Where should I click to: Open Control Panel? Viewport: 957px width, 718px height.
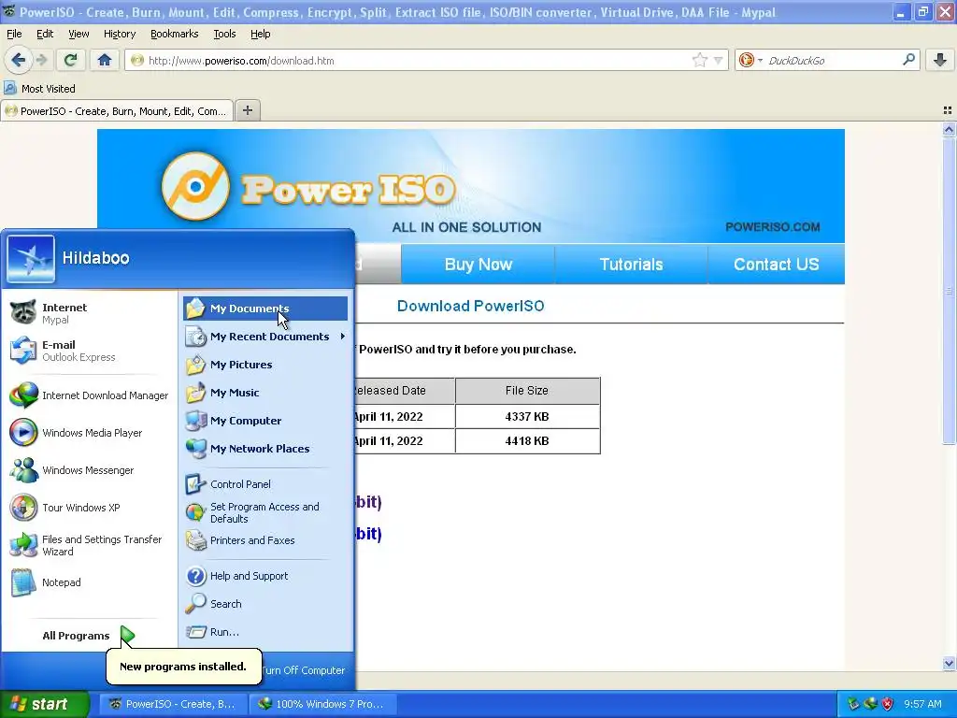coord(265,484)
